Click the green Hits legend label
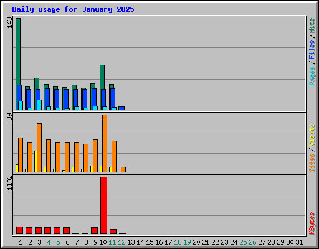Screen dimensions: 319x249 point(312,26)
